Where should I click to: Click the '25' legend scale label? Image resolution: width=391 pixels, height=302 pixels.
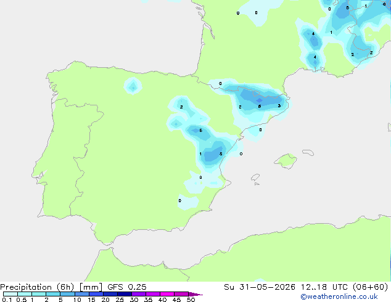point(120,300)
